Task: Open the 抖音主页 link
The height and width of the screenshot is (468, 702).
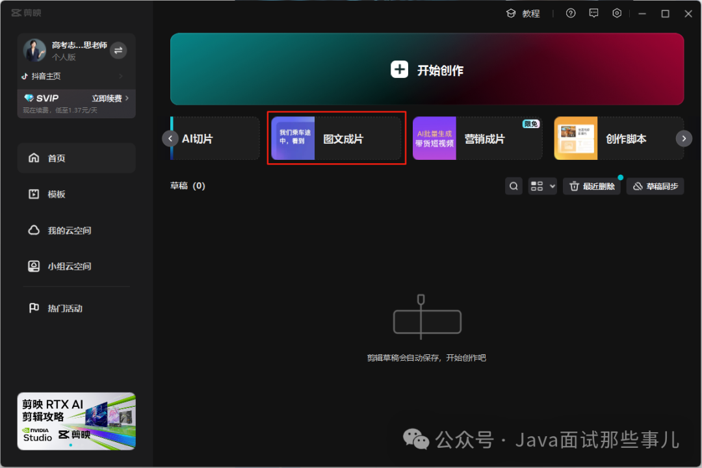Action: pos(73,76)
